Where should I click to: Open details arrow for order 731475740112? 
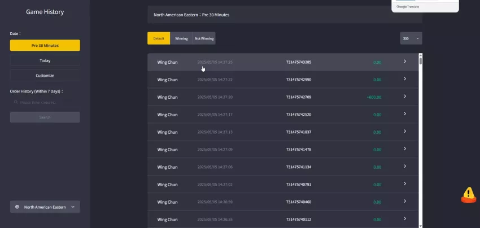pos(405,218)
